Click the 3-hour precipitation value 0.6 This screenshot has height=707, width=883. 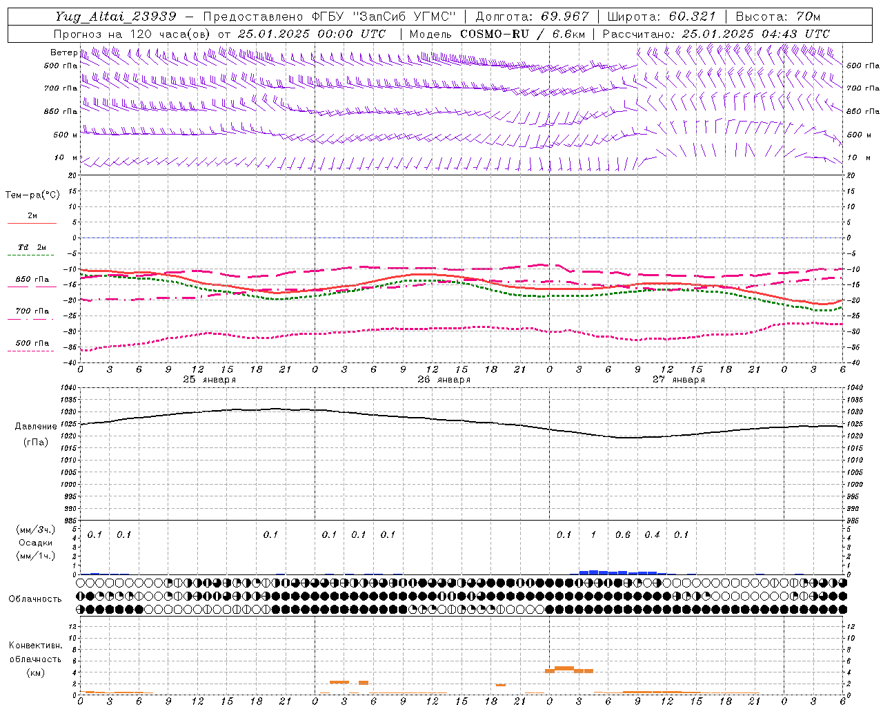(x=623, y=535)
